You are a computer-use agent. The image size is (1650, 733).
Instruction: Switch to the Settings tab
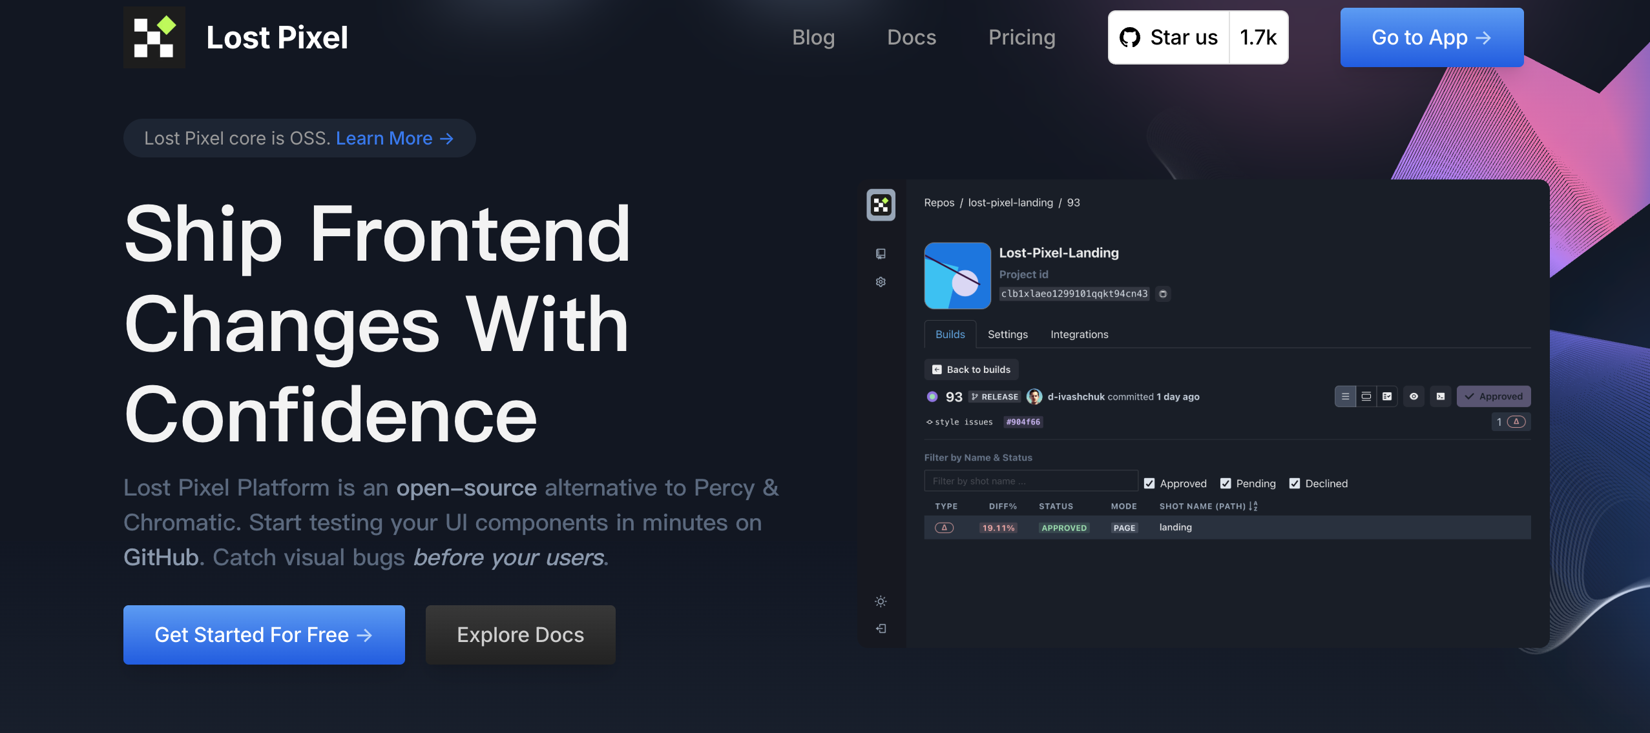[1008, 334]
